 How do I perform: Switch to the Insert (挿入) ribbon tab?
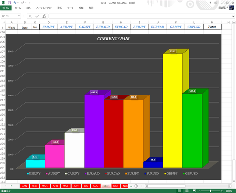[29, 8]
